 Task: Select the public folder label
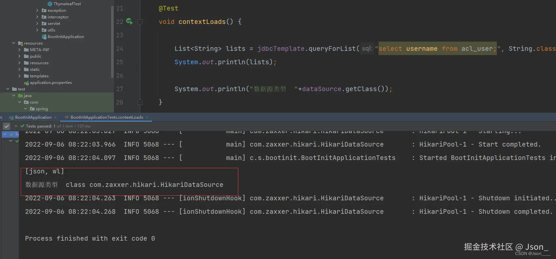point(35,56)
